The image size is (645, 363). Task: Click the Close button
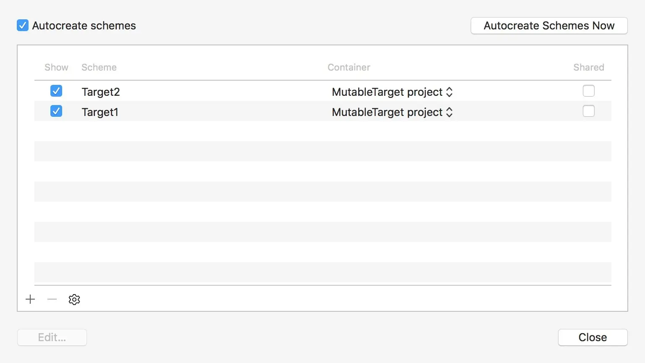pyautogui.click(x=593, y=337)
